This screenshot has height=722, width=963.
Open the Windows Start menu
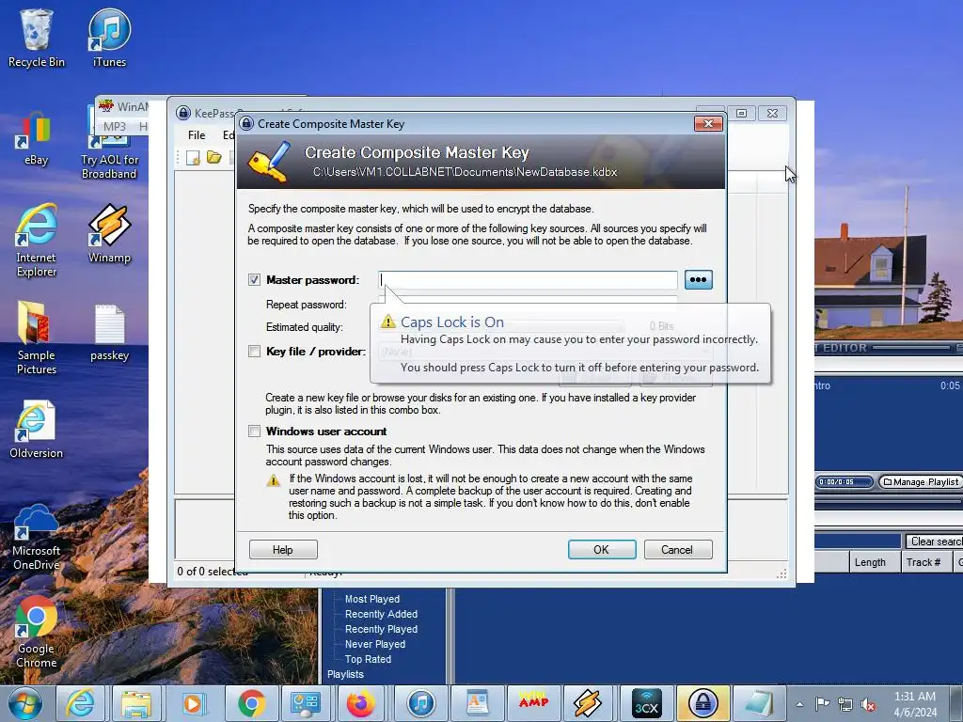24,703
